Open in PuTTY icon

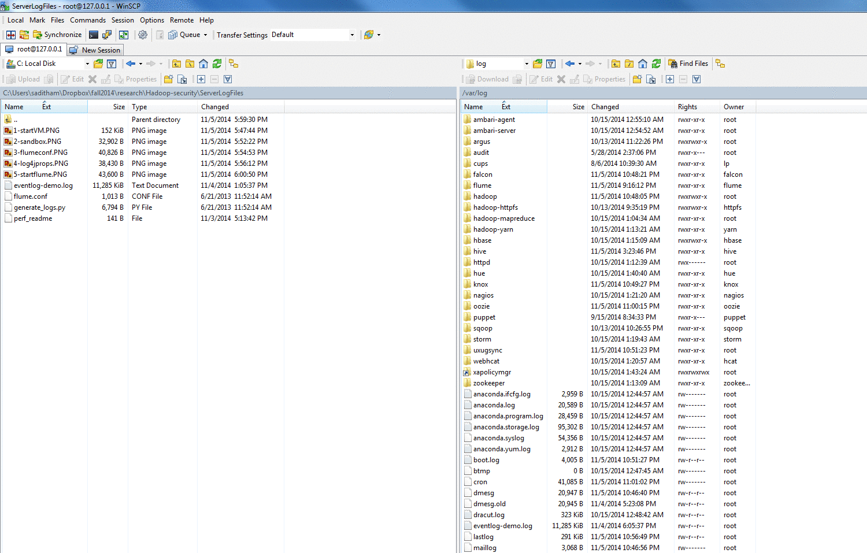(108, 35)
